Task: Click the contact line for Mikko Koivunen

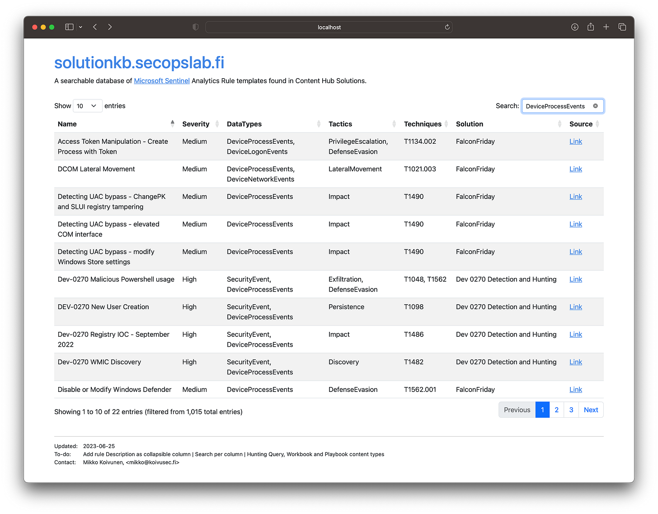Action: 131,462
